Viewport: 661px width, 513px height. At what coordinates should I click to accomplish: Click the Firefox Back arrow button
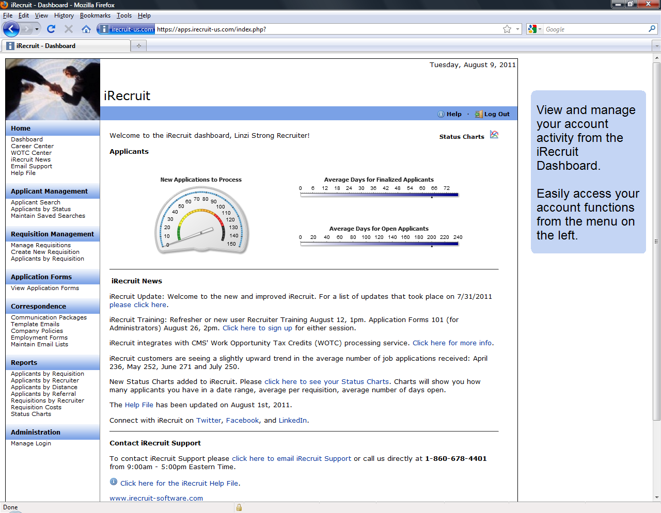[11, 29]
